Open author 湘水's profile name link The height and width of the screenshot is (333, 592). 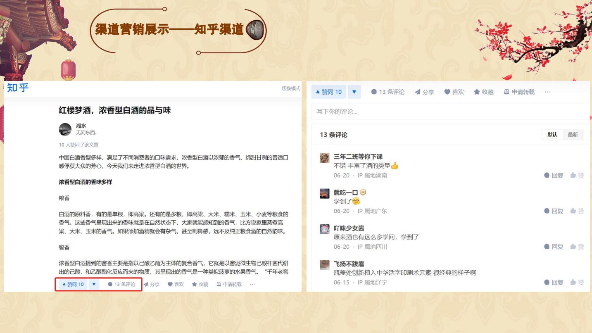click(81, 126)
